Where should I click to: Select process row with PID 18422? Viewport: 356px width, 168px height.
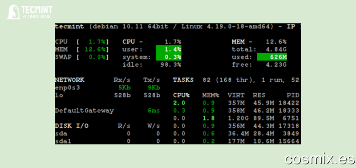[x=236, y=103]
